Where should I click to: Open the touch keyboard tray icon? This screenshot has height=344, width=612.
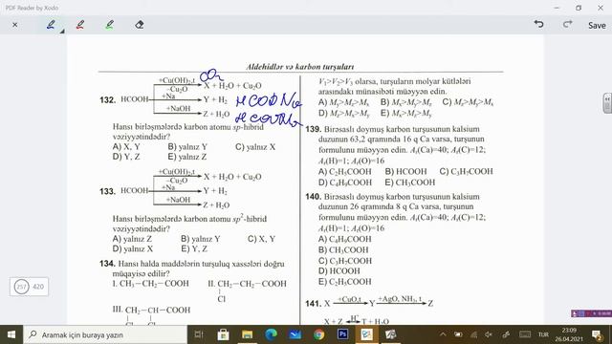click(x=525, y=334)
